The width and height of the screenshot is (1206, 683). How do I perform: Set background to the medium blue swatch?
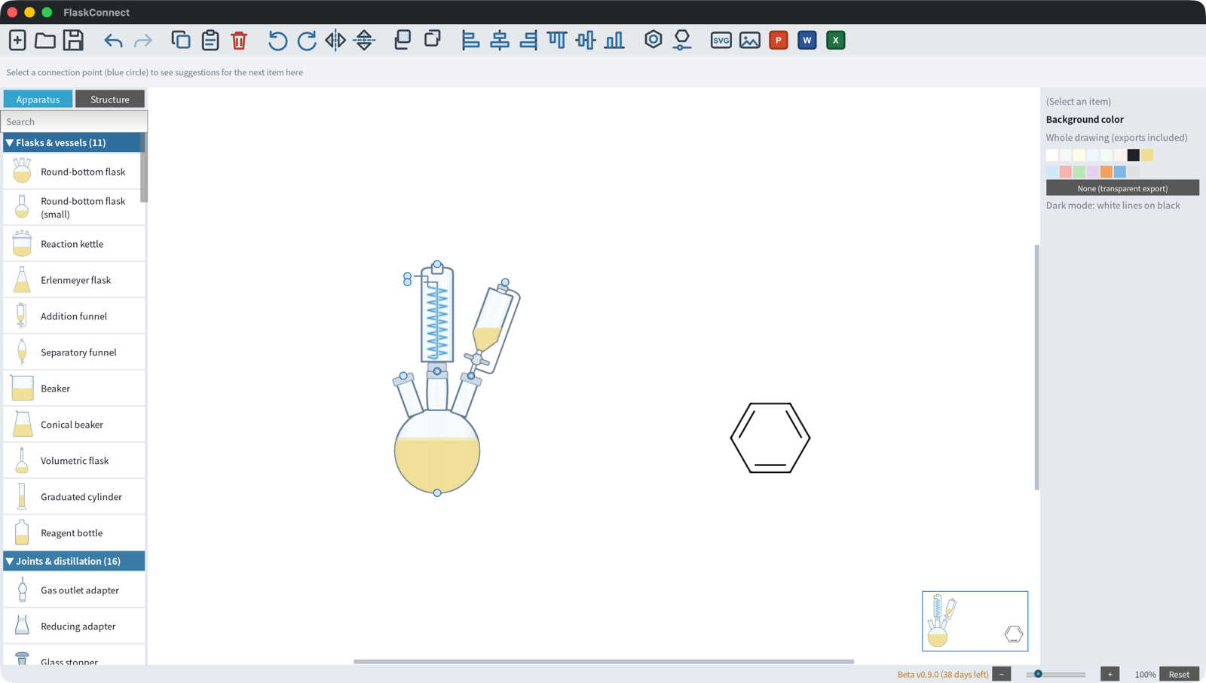(1119, 172)
